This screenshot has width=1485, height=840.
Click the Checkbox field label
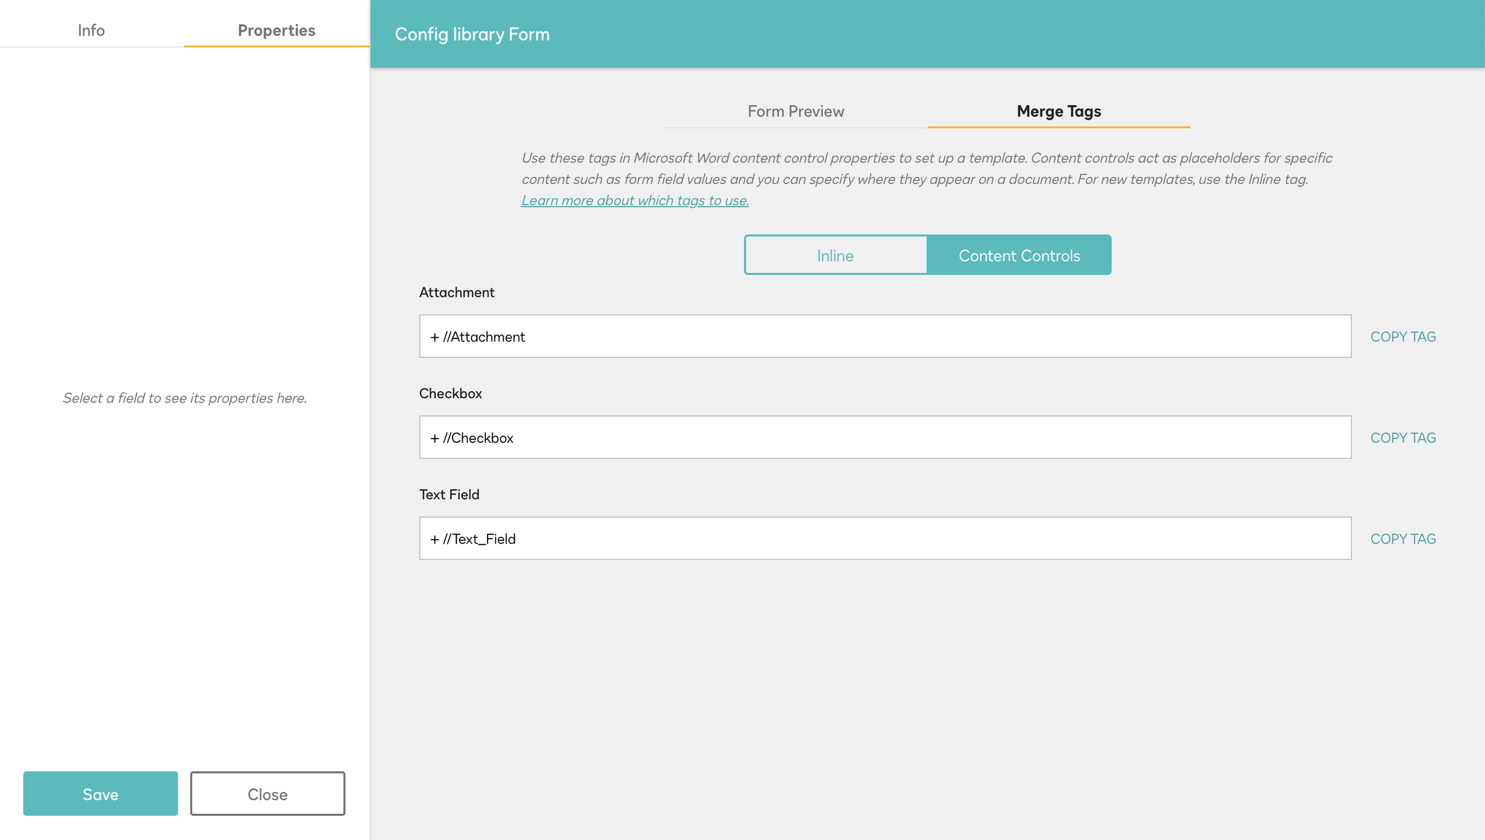pyautogui.click(x=450, y=393)
